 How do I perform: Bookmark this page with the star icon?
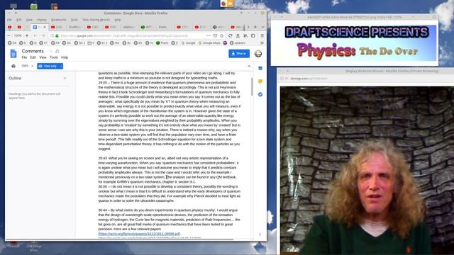tap(222, 35)
